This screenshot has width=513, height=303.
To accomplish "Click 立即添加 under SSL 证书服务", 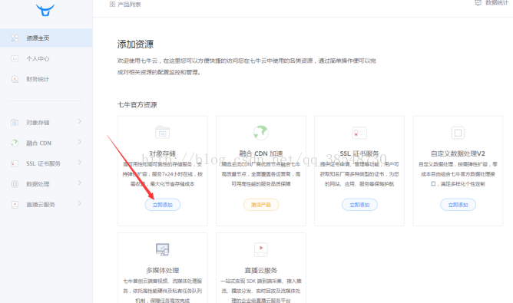I will click(359, 205).
